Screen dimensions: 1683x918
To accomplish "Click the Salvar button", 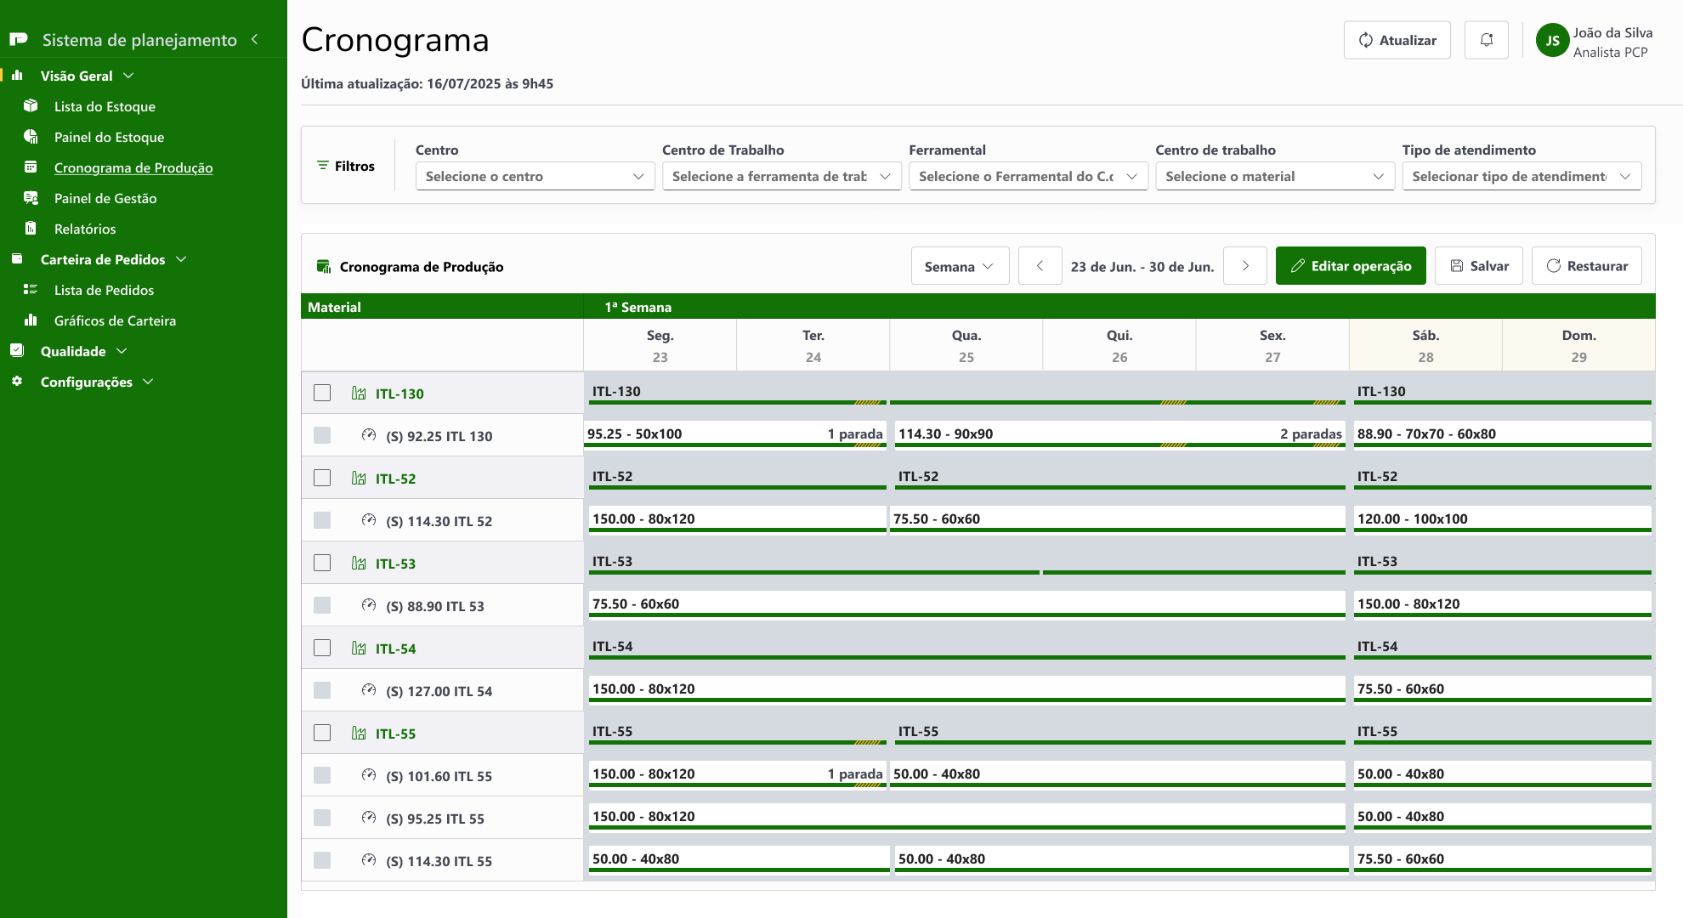I will (1478, 266).
